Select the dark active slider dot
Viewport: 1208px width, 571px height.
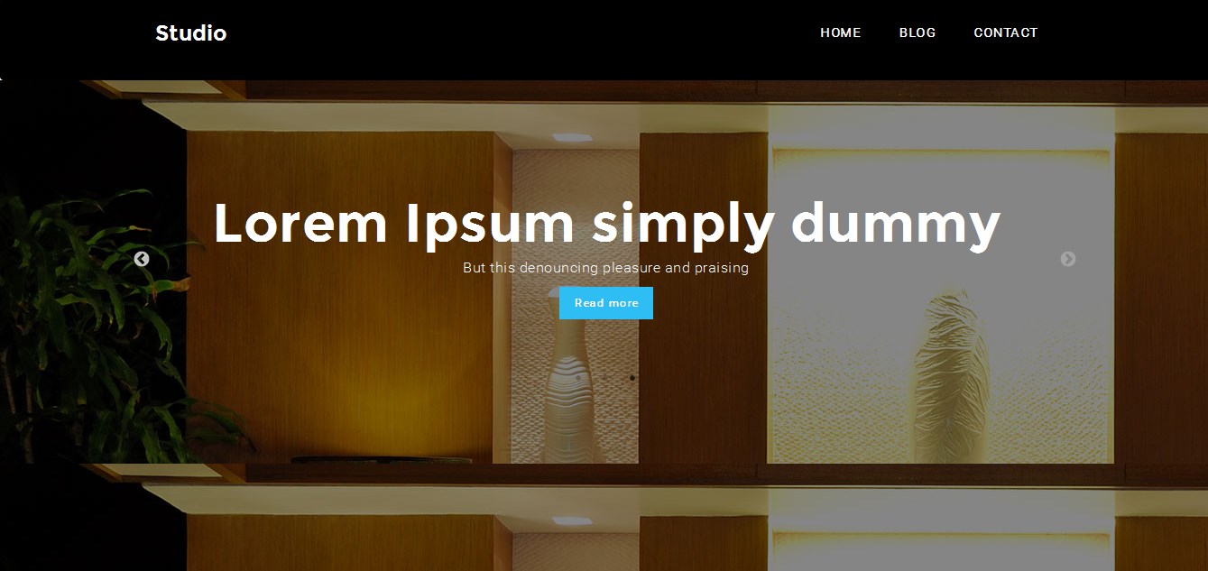(632, 378)
